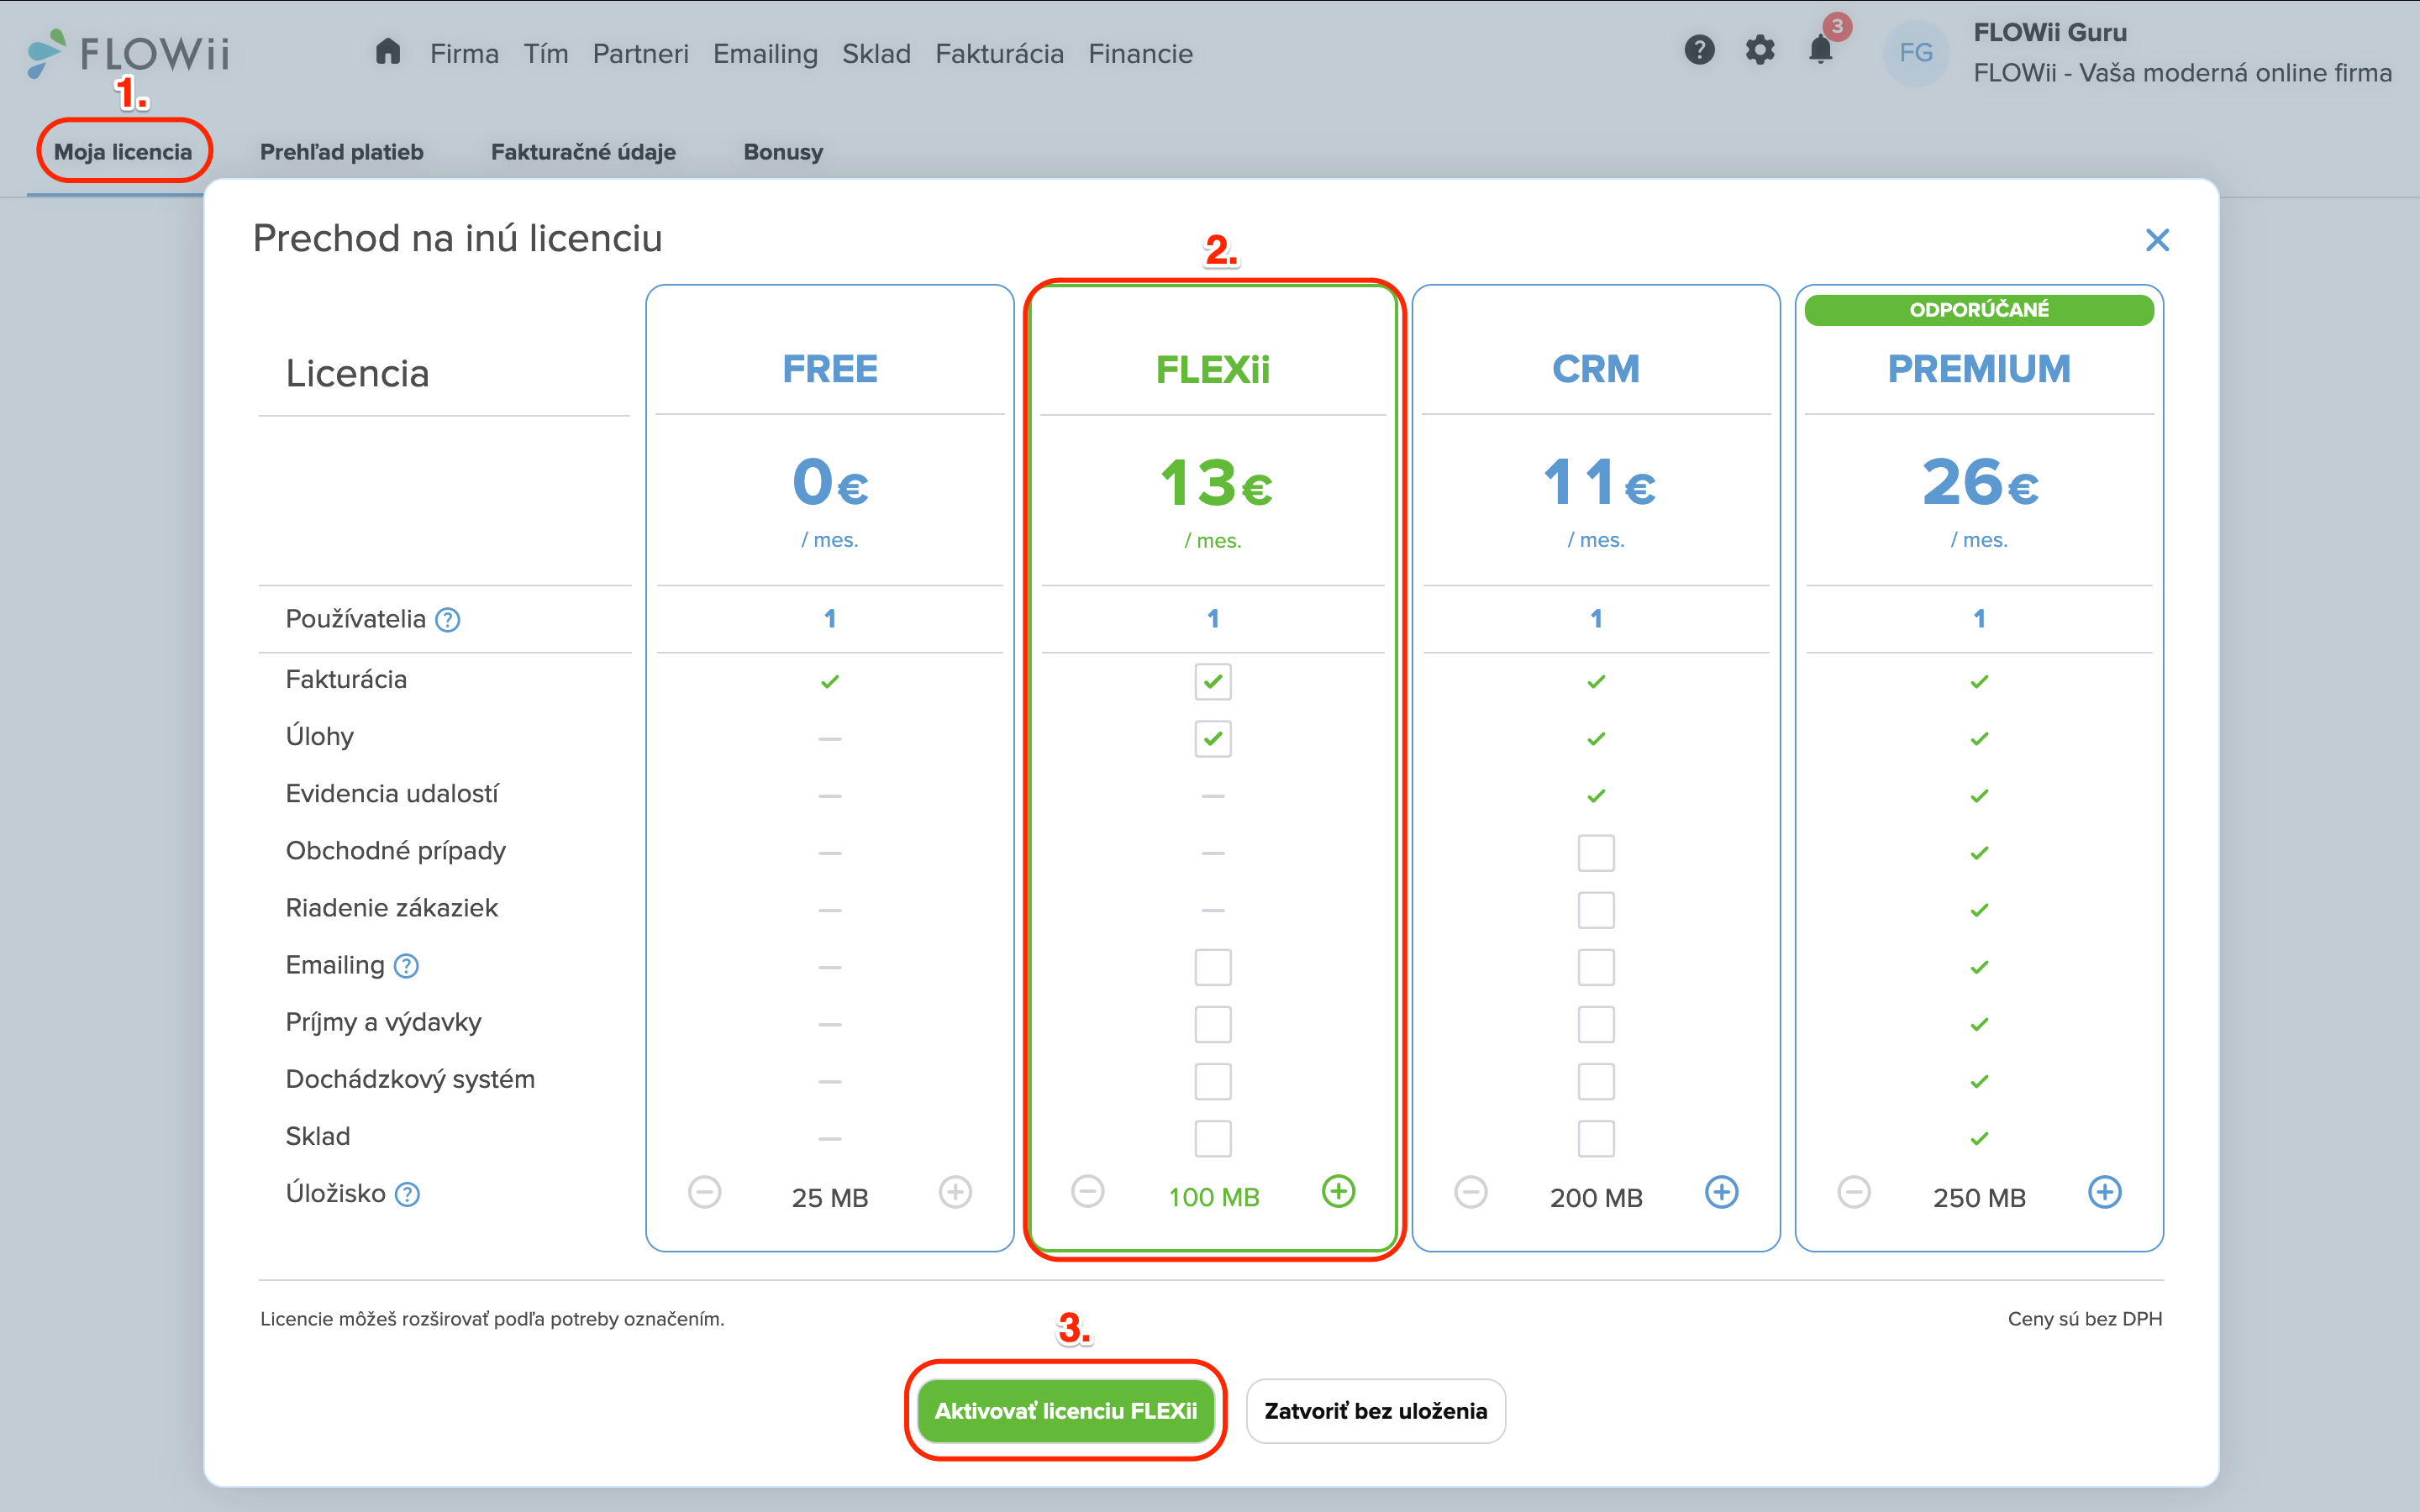The width and height of the screenshot is (2420, 1512).
Task: Enable Sklad in the FLEXii plan
Action: pos(1213,1138)
